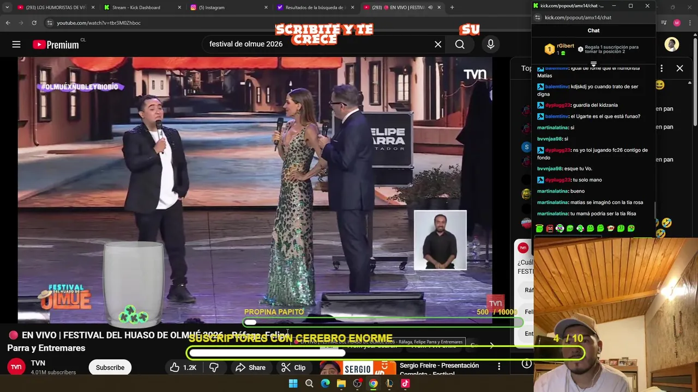
Task: Open the Windows Start menu
Action: click(293, 384)
